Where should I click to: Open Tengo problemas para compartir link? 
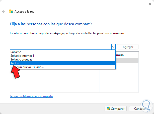pyautogui.click(x=31, y=96)
